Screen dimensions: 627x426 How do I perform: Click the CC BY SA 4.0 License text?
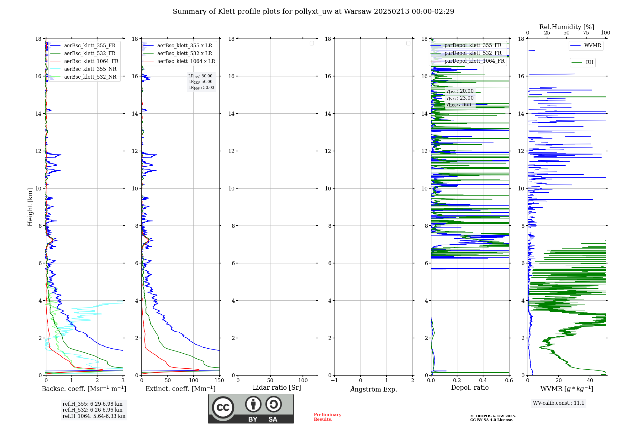[492, 420]
